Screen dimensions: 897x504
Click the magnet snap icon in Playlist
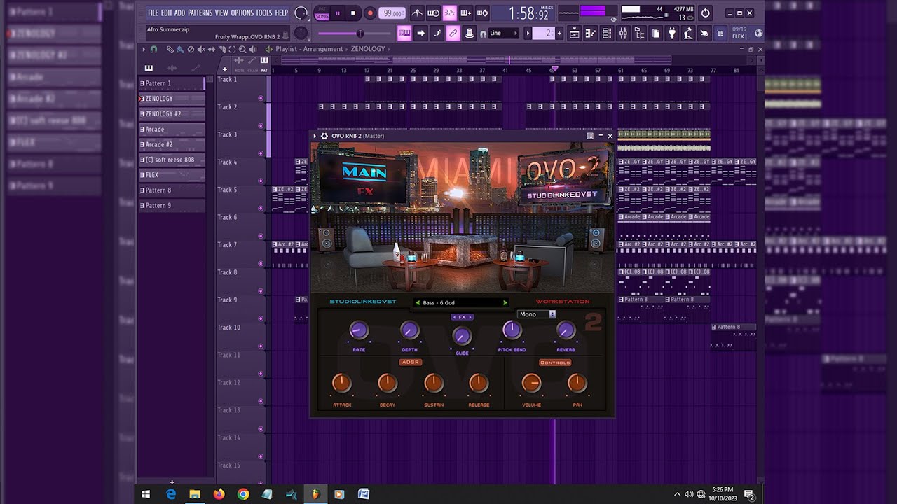(x=153, y=50)
